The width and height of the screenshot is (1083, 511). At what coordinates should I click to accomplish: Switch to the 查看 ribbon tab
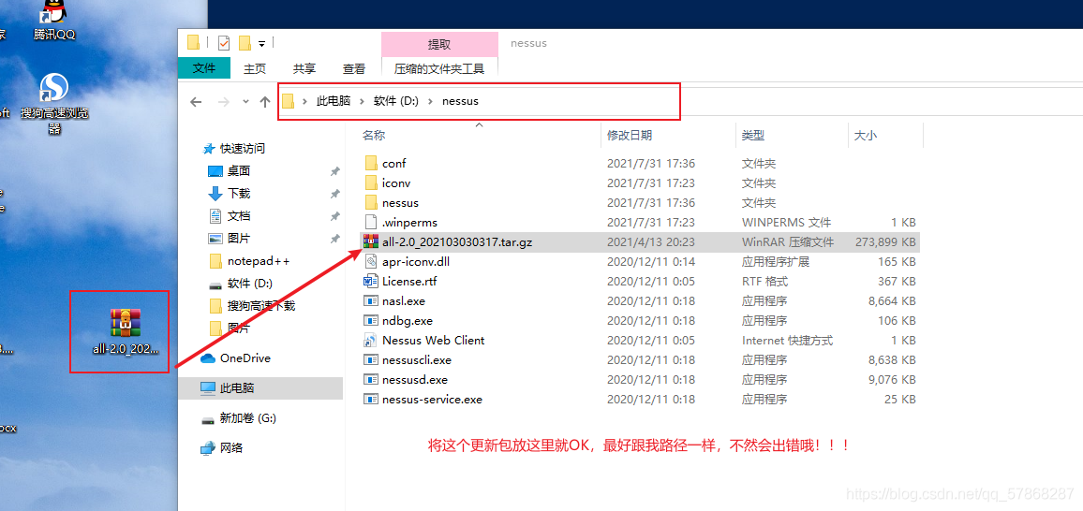[354, 69]
